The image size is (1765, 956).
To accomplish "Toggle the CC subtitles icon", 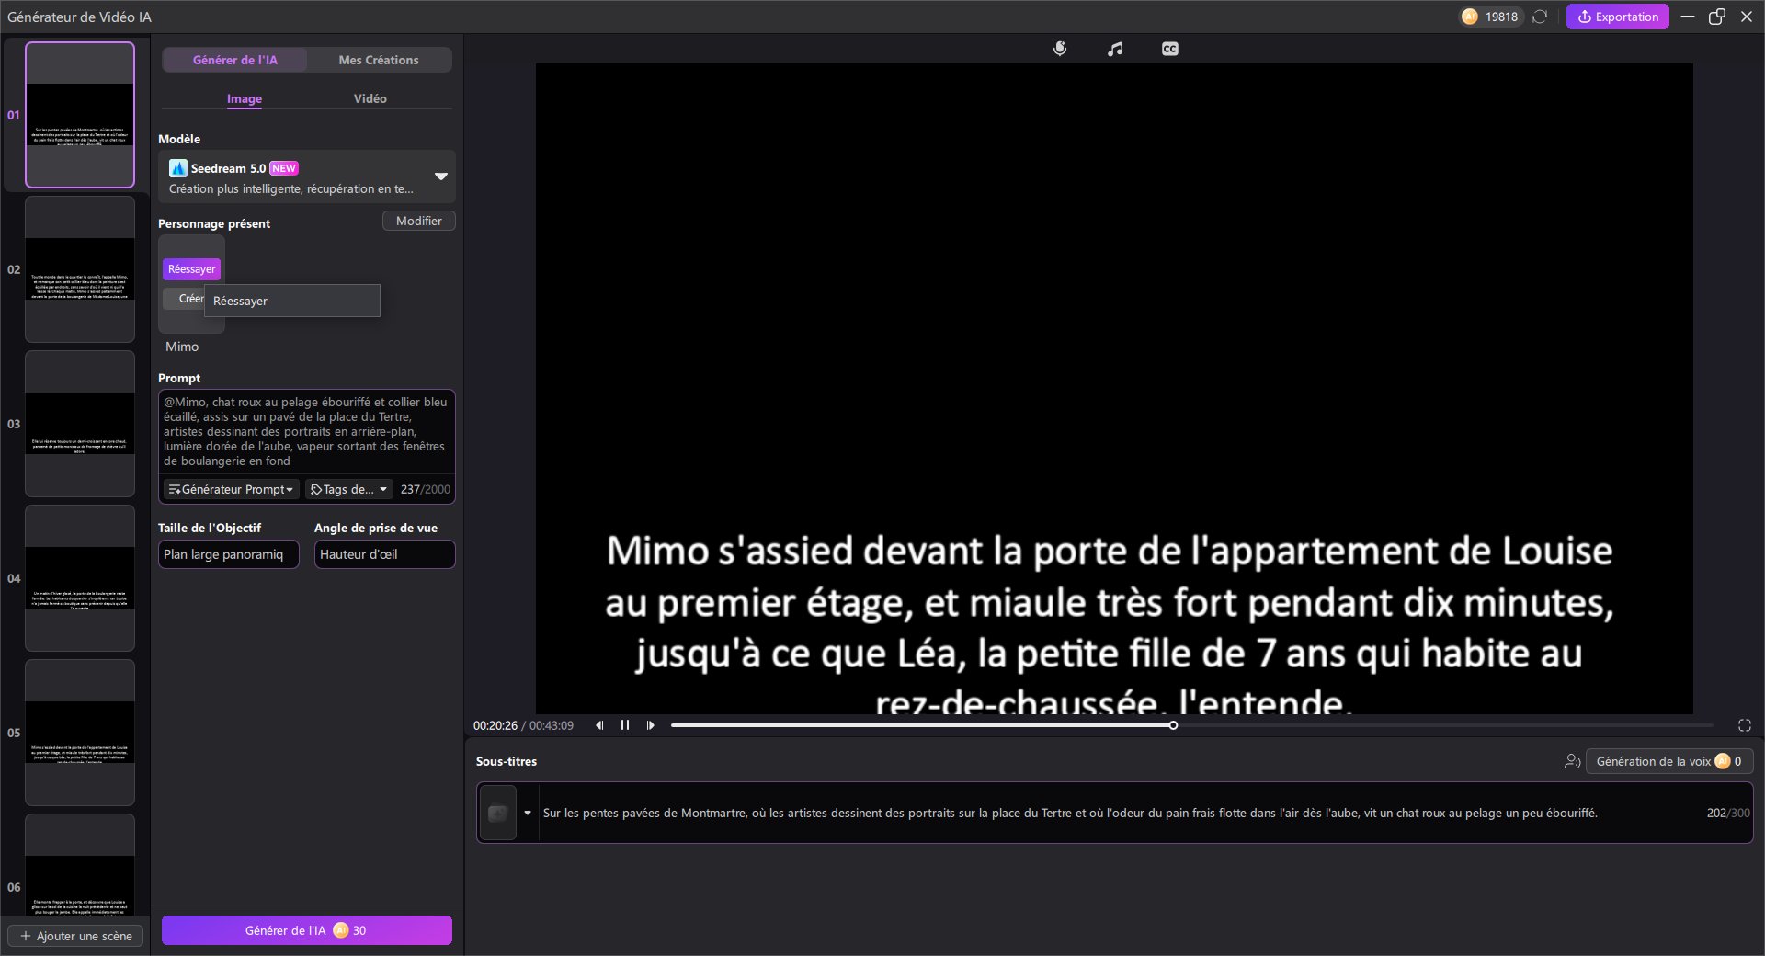I will tap(1169, 49).
